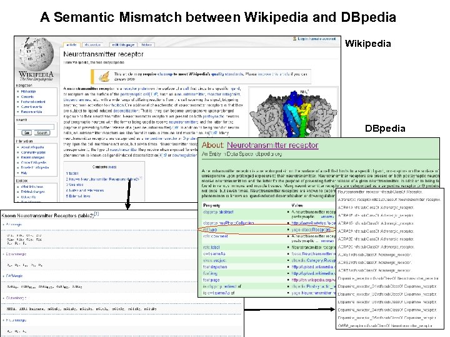Open Community portal sidebar link

pyautogui.click(x=33, y=152)
